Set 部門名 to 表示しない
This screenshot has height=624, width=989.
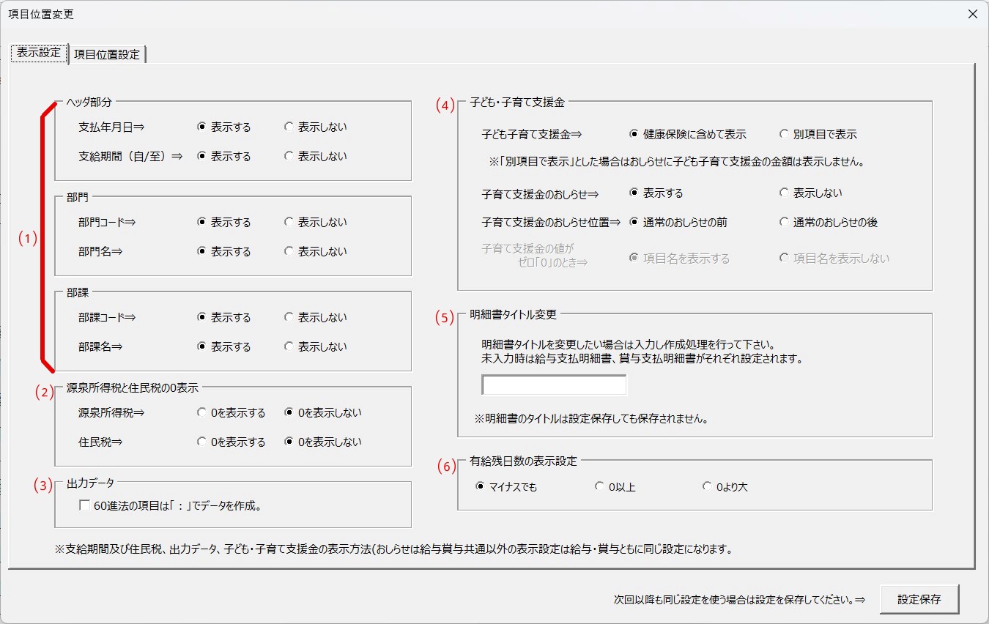click(316, 251)
